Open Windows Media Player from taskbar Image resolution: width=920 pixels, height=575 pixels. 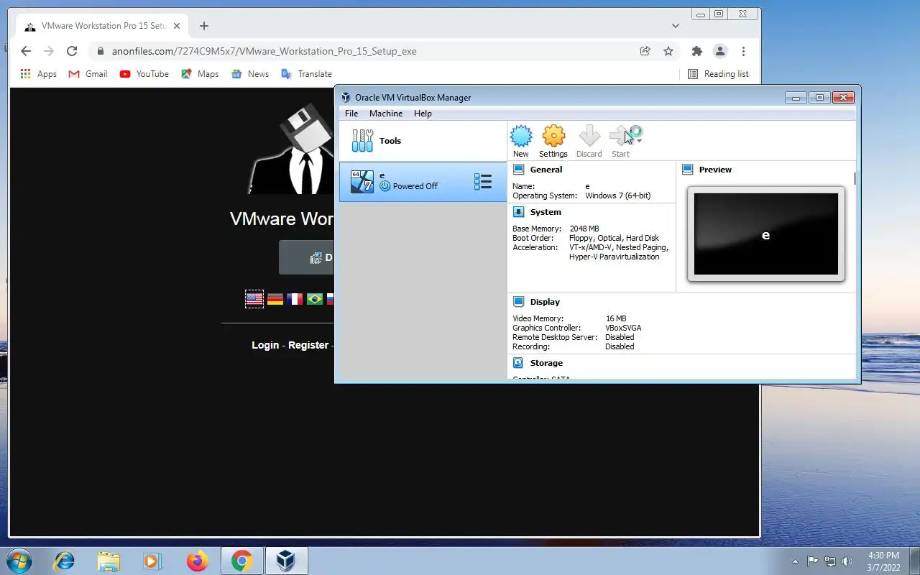point(152,561)
